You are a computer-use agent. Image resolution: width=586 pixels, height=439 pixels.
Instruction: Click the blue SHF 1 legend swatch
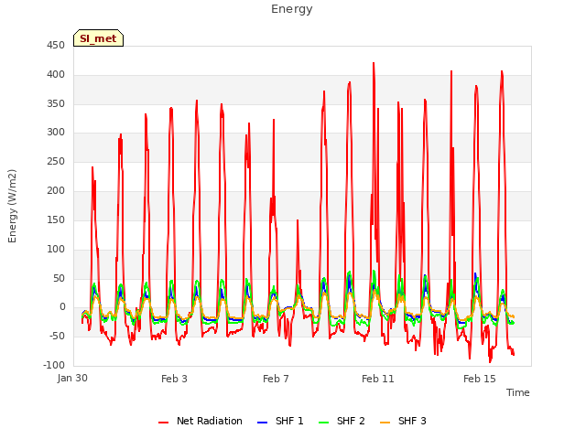[263, 423]
